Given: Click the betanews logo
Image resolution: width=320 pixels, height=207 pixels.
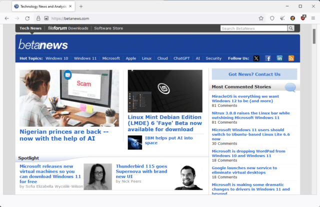Looking at the screenshot, I should coord(43,44).
